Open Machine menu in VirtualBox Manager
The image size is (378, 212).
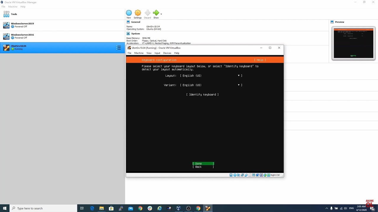[x=13, y=6]
